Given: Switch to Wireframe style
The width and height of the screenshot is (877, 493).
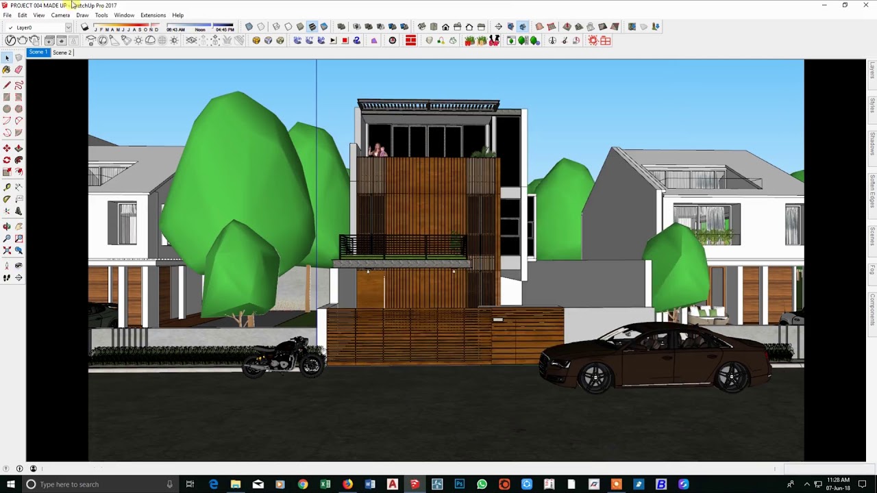Looking at the screenshot, I should pyautogui.click(x=276, y=27).
